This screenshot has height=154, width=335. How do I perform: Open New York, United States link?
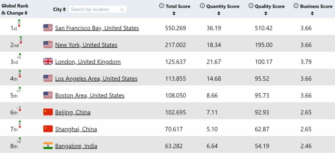pyautogui.click(x=86, y=45)
